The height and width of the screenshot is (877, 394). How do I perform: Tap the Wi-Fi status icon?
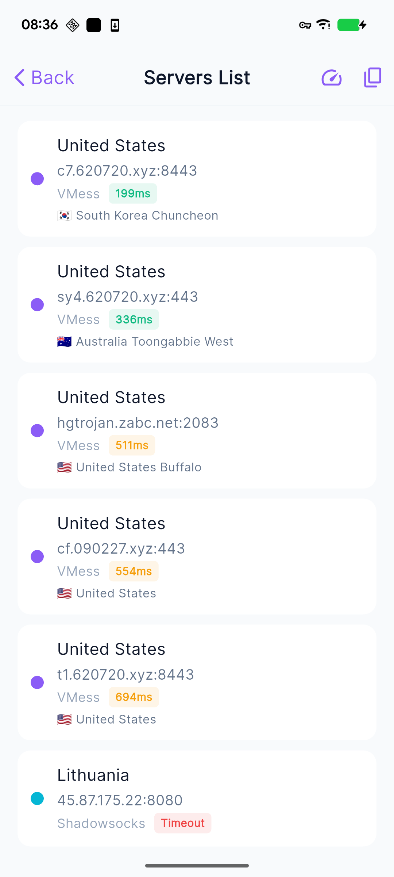(x=323, y=24)
